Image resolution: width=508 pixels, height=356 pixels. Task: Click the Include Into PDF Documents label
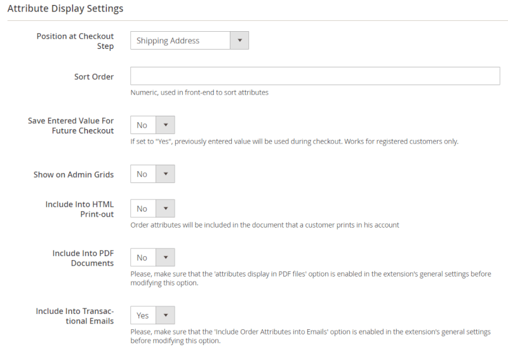pos(83,258)
